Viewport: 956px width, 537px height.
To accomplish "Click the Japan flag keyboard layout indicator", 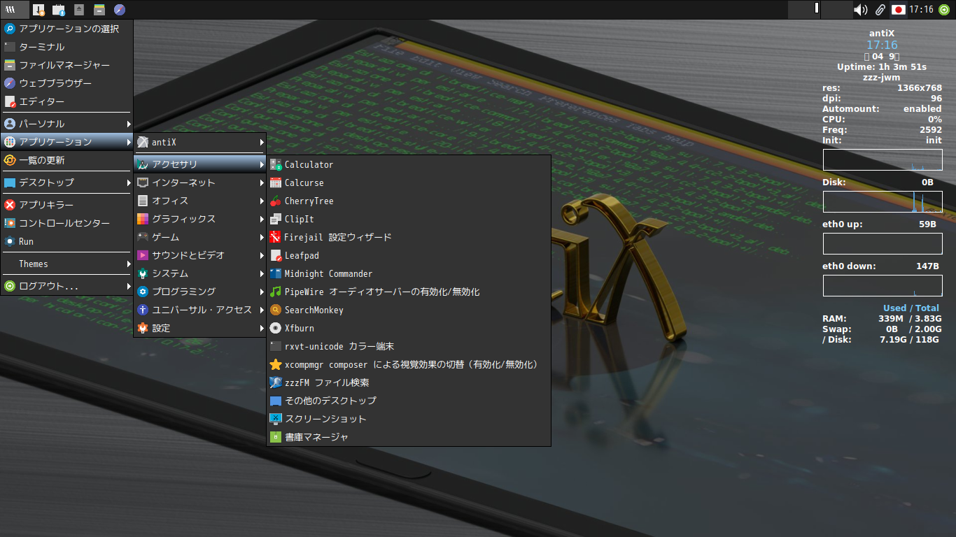I will point(899,10).
